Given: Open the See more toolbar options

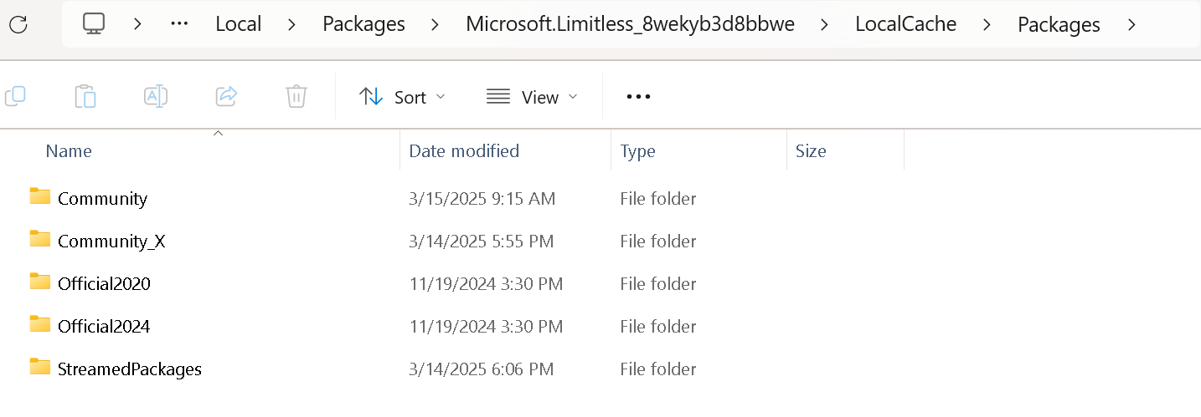Looking at the screenshot, I should click(x=638, y=97).
